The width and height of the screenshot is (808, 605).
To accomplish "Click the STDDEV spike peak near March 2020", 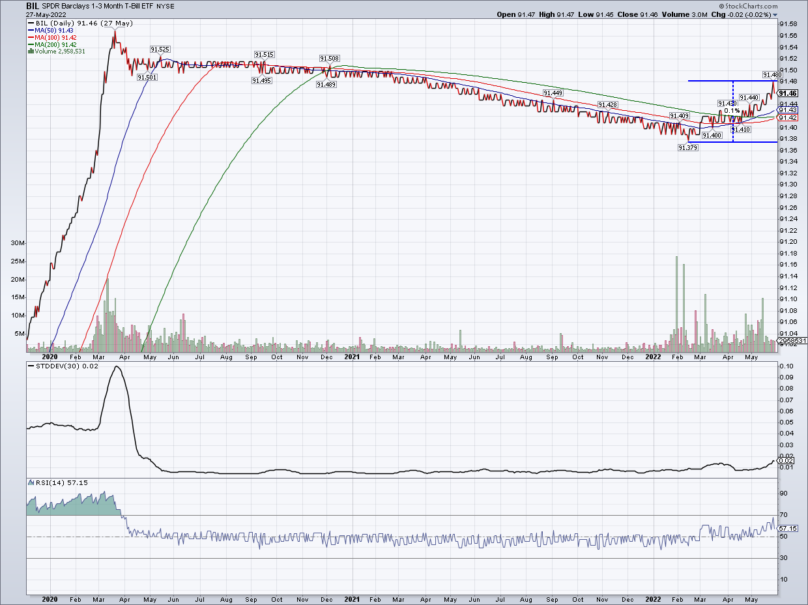I will pyautogui.click(x=116, y=367).
